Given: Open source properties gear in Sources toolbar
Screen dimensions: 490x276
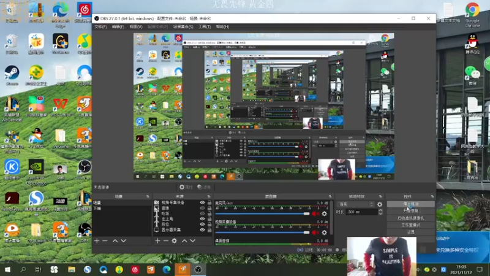Looking at the screenshot, I should tap(175, 240).
